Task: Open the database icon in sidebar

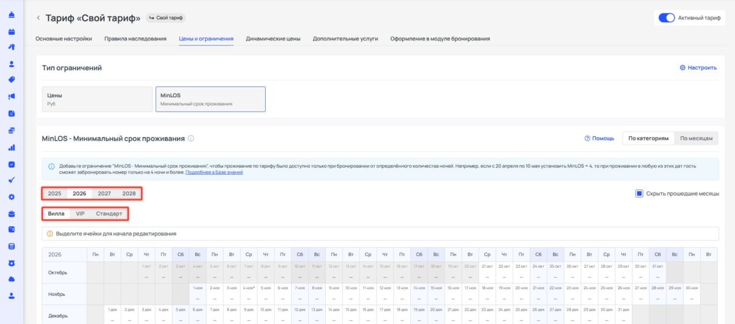Action: coord(12,246)
